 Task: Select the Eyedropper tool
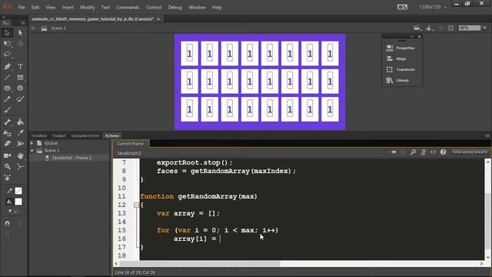point(21,133)
